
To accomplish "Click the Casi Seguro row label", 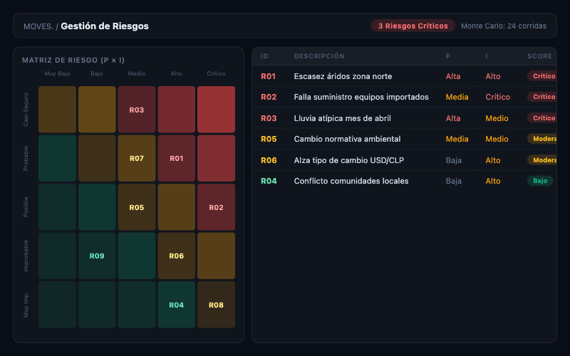I will (x=26, y=110).
